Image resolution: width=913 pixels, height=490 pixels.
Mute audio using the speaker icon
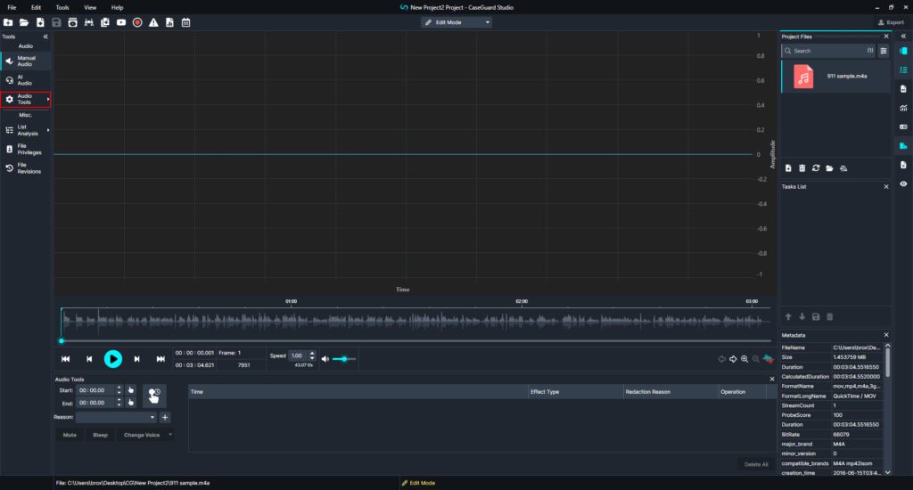click(x=325, y=359)
